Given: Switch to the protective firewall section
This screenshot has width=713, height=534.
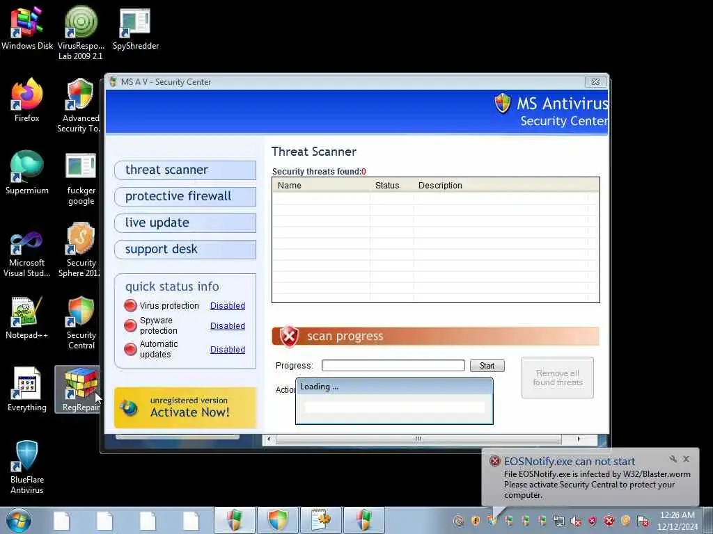Looking at the screenshot, I should click(x=185, y=196).
